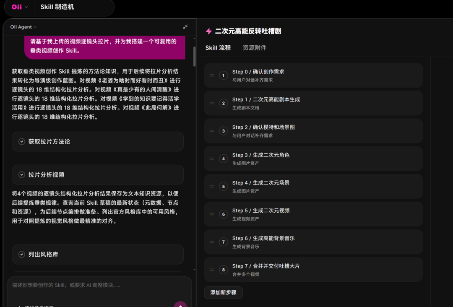Grab the drag handle for Step 2 确认模特和场景图
Viewport: 453px width, 307px height.
(212, 131)
